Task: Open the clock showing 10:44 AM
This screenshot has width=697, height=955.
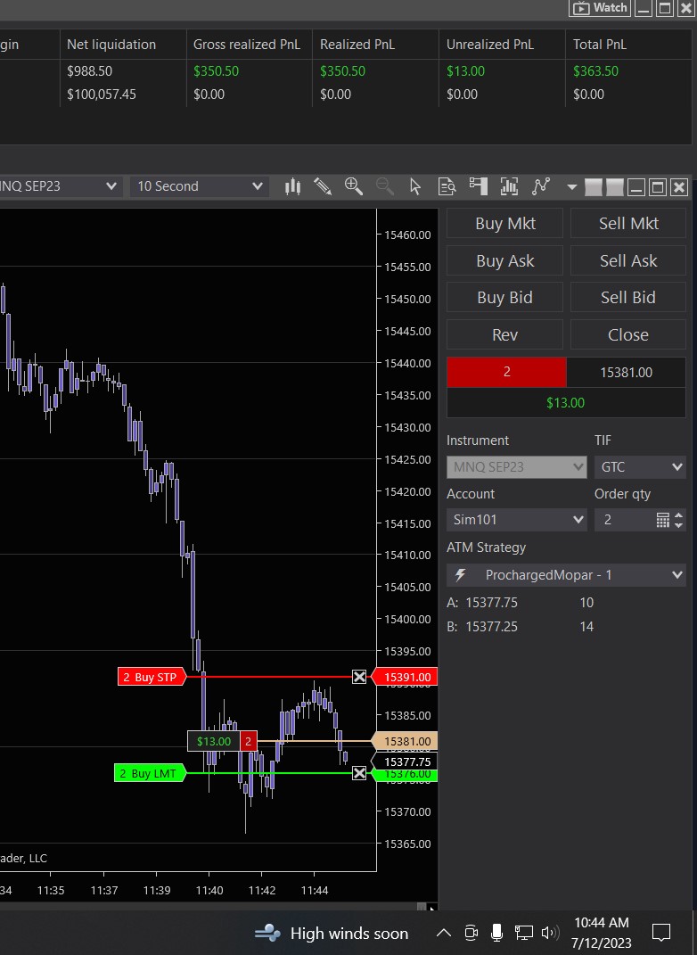Action: pos(602,933)
